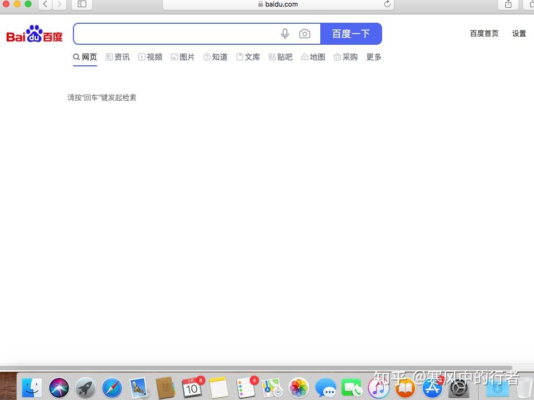534x400 pixels.
Task: Toggle the Safari sidebar button
Action: coord(82,4)
